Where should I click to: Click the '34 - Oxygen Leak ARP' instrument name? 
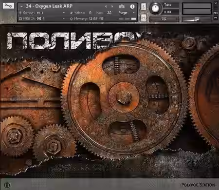point(49,6)
